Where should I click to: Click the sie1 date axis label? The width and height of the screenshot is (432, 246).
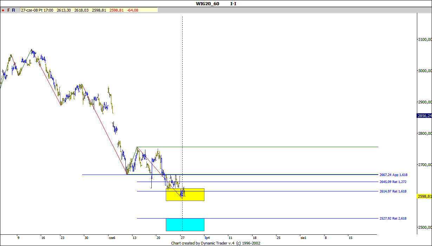click(x=303, y=238)
